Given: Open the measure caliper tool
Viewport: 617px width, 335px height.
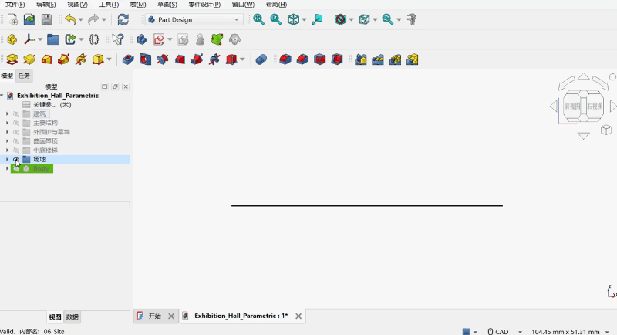Looking at the screenshot, I should coord(412,19).
